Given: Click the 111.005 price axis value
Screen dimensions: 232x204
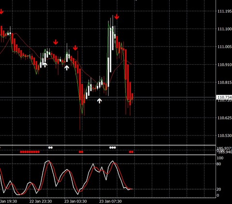Looking at the screenshot, I should click(x=225, y=47).
